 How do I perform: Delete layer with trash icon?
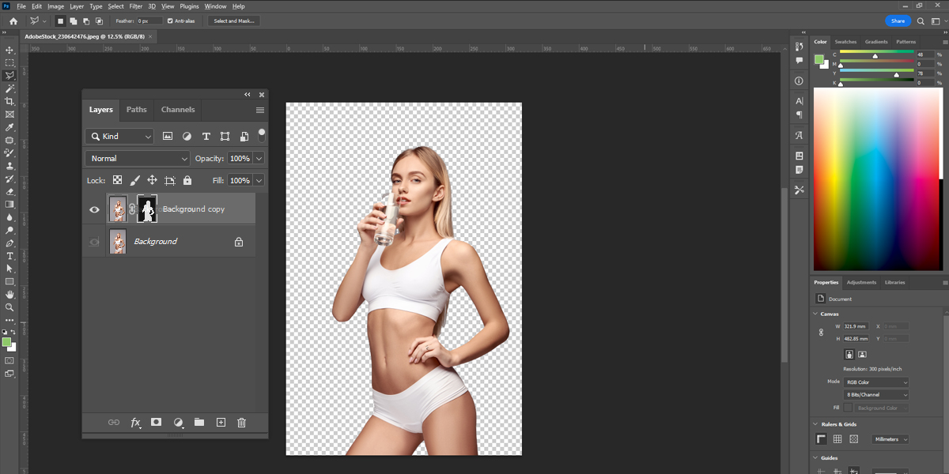pyautogui.click(x=242, y=423)
